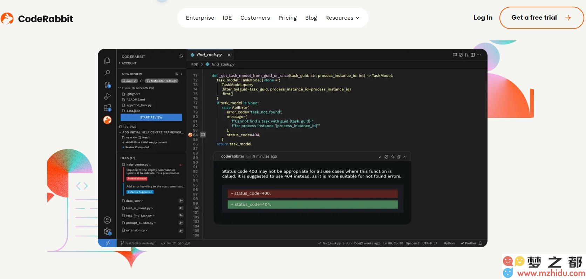Click Prettier in the status bar

(x=469, y=243)
